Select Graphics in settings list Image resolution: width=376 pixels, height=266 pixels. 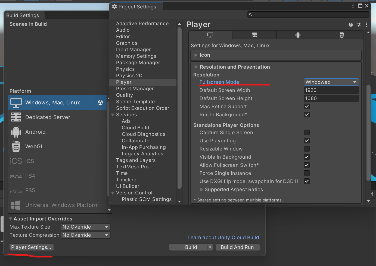[127, 43]
